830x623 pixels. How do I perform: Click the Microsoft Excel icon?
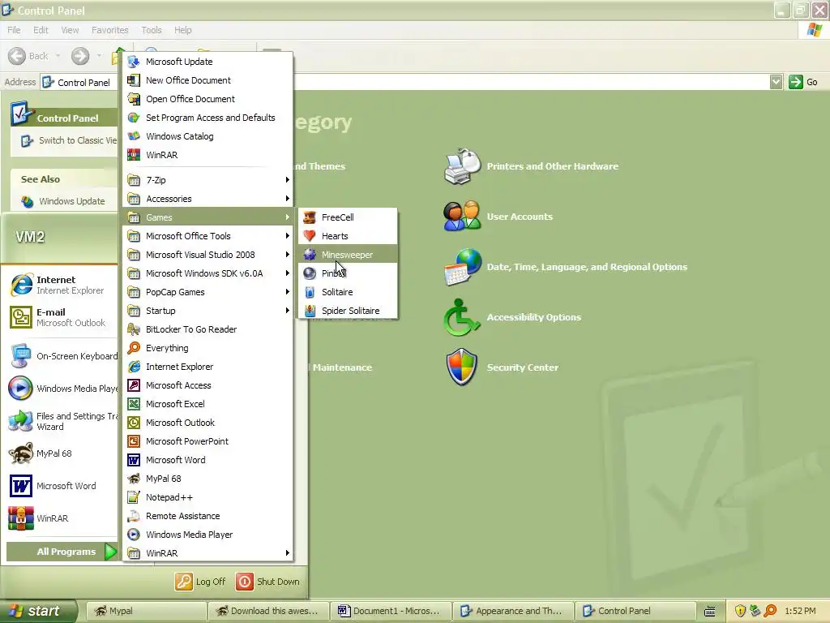pyautogui.click(x=134, y=404)
